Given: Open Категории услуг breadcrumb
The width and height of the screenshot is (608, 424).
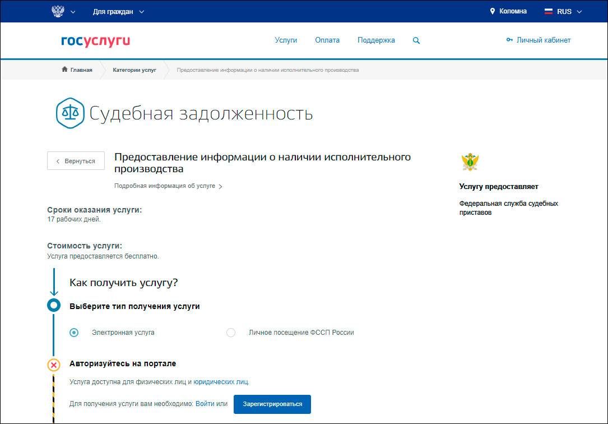Looking at the screenshot, I should pos(134,70).
